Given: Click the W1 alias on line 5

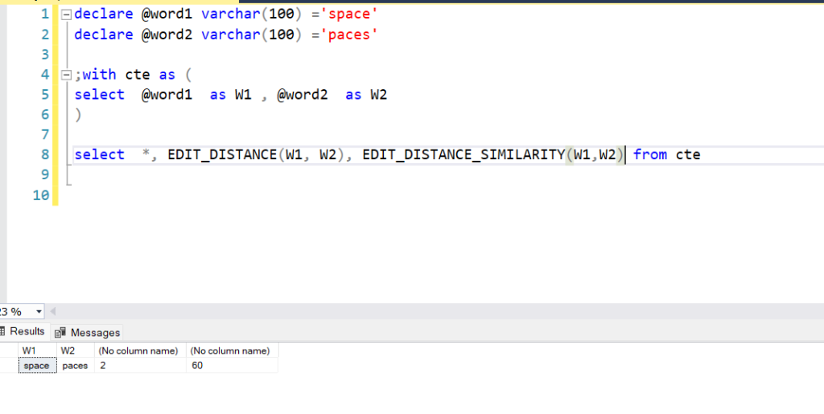Looking at the screenshot, I should click(243, 94).
